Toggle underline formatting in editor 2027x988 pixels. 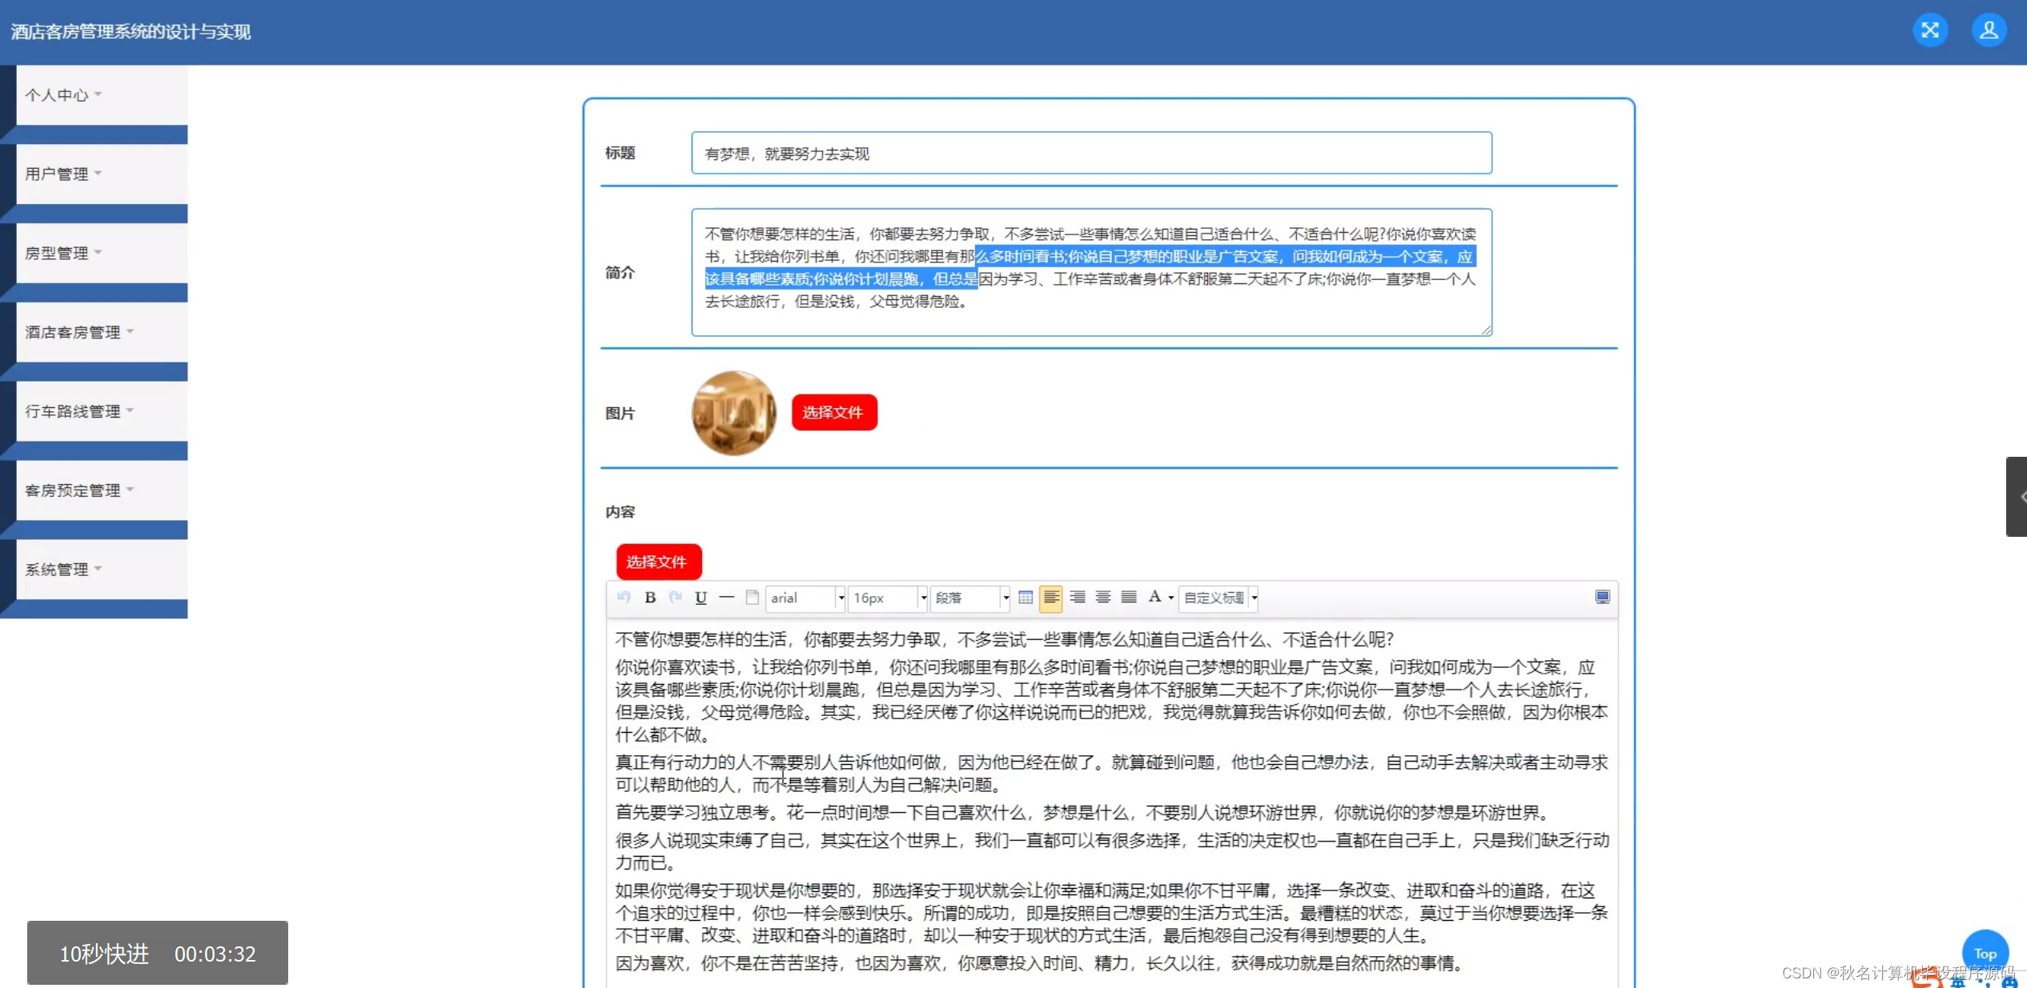click(700, 598)
